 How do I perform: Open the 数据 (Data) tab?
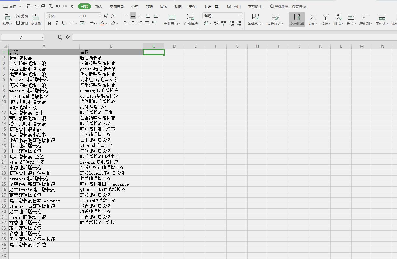tap(149, 6)
